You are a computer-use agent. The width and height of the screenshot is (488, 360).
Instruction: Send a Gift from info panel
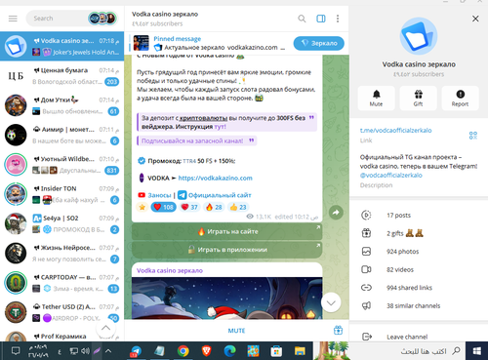(x=418, y=99)
